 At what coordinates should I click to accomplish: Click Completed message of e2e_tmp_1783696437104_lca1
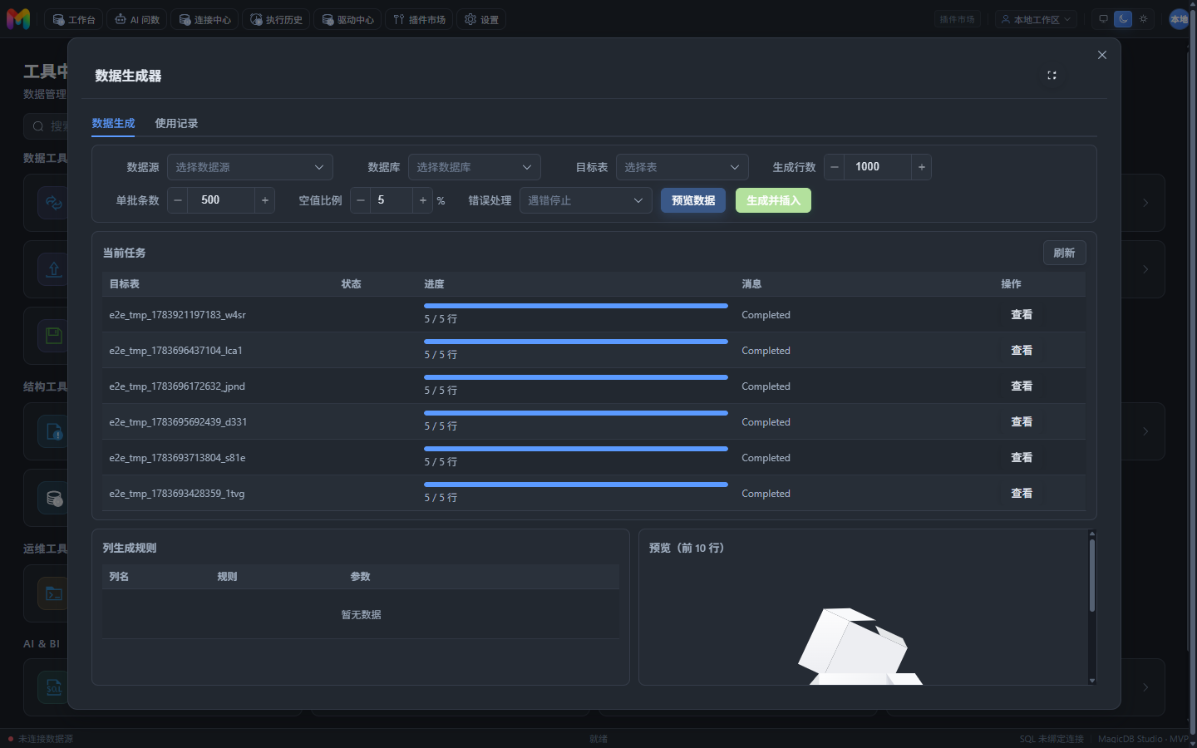766,351
